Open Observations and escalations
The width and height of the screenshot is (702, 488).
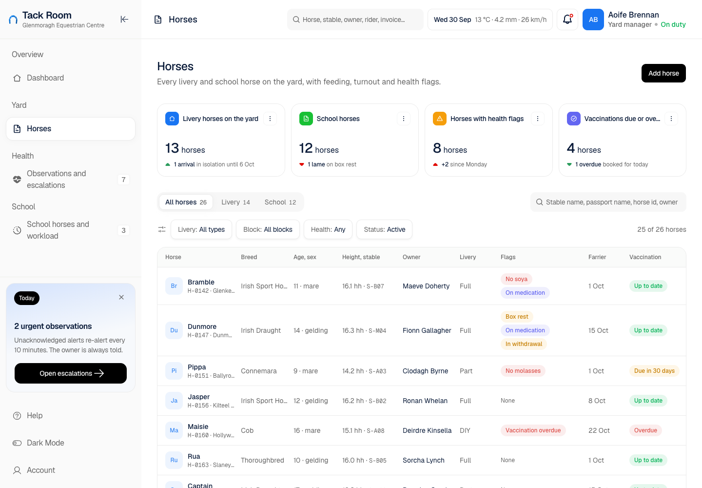71,180
